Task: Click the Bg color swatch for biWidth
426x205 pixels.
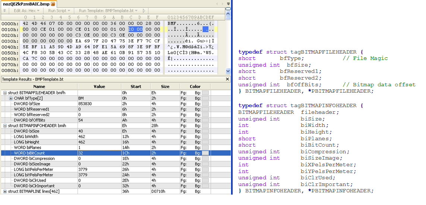Action: (x=205, y=137)
